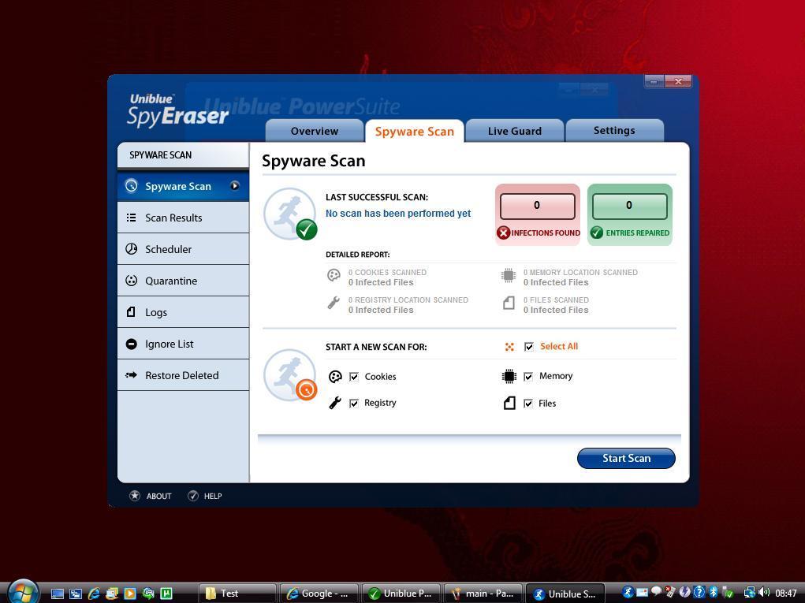Open the Live Guard tab
Viewport: 805px width, 603px height.
click(x=514, y=131)
